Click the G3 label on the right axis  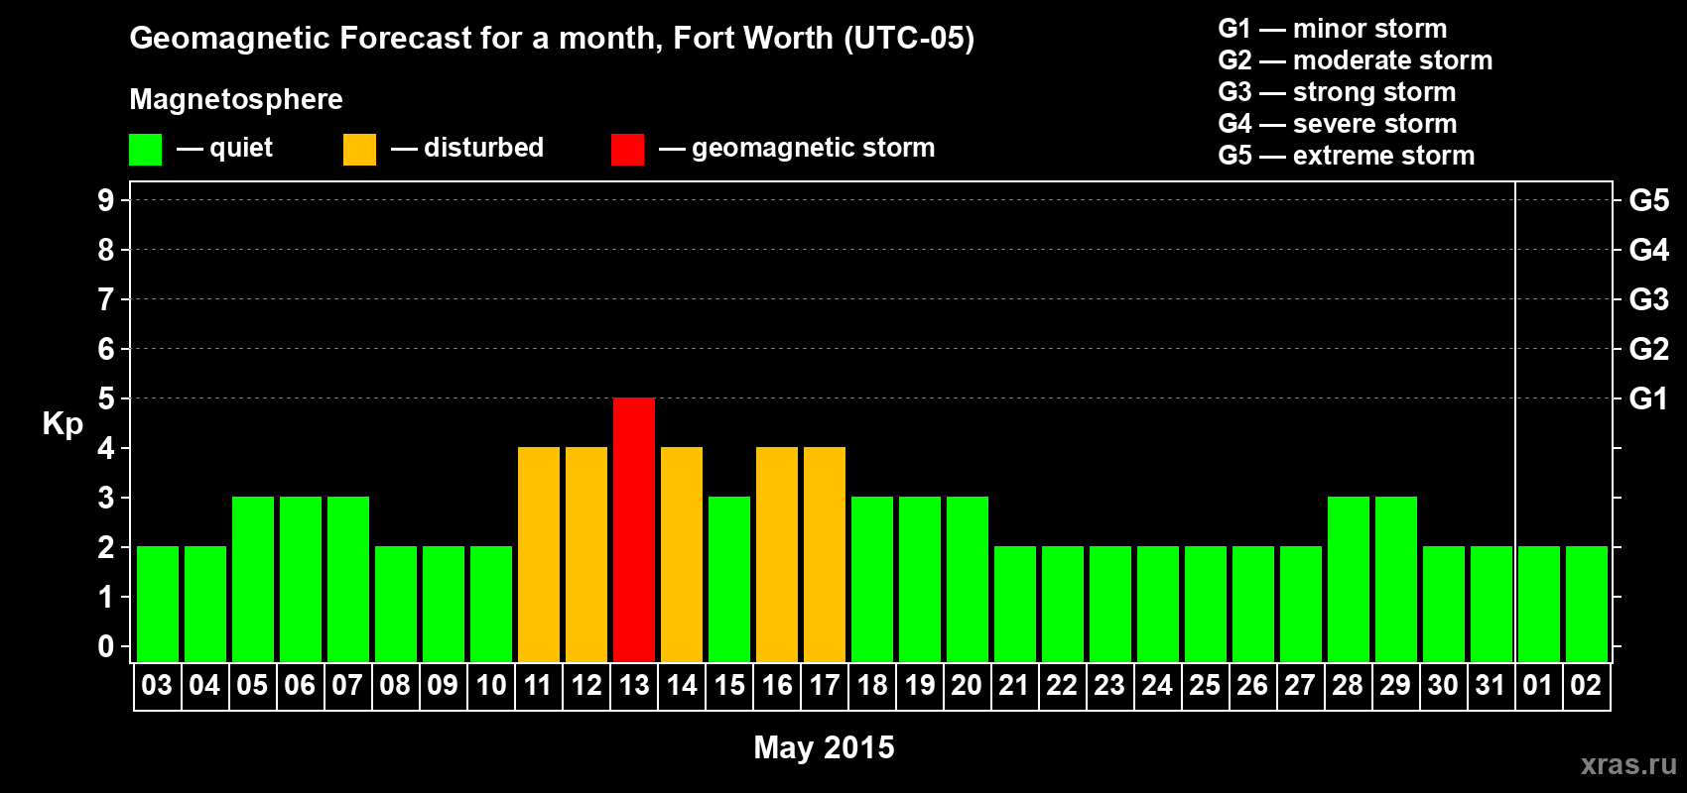click(1648, 299)
